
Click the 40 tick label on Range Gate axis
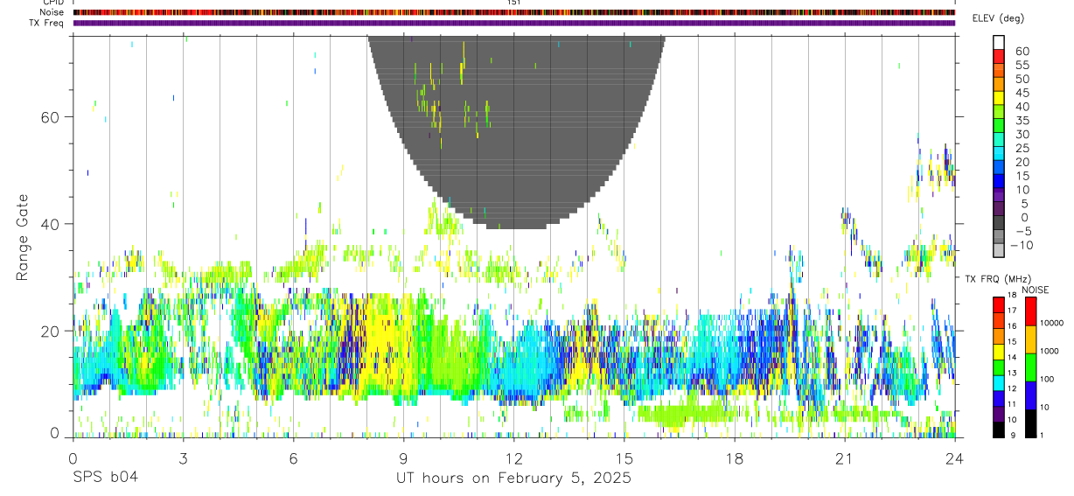pyautogui.click(x=49, y=224)
